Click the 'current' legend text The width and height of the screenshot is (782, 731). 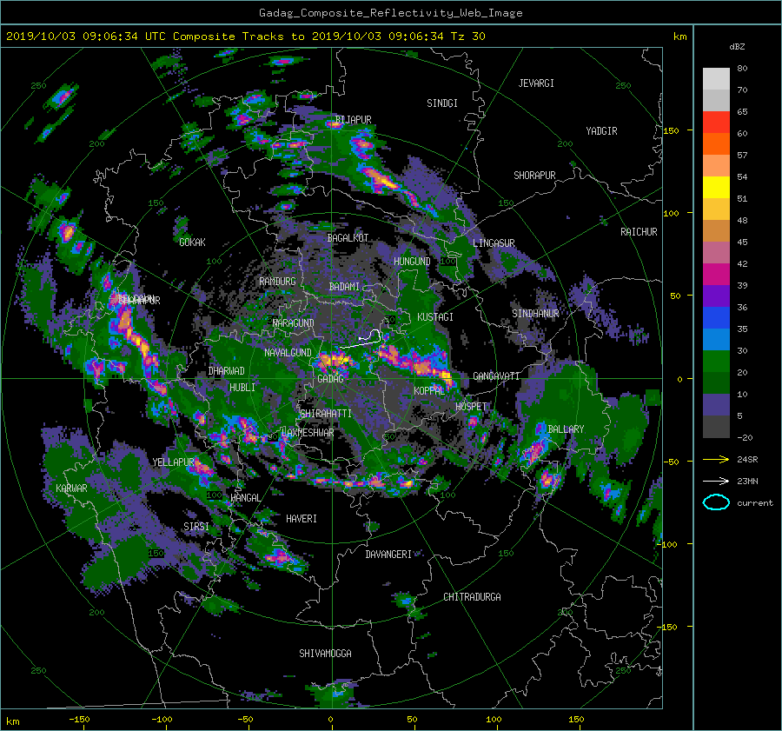tap(754, 503)
